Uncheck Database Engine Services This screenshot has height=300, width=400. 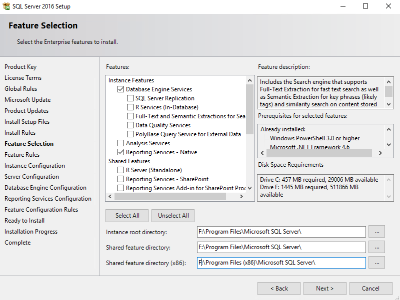tap(120, 89)
